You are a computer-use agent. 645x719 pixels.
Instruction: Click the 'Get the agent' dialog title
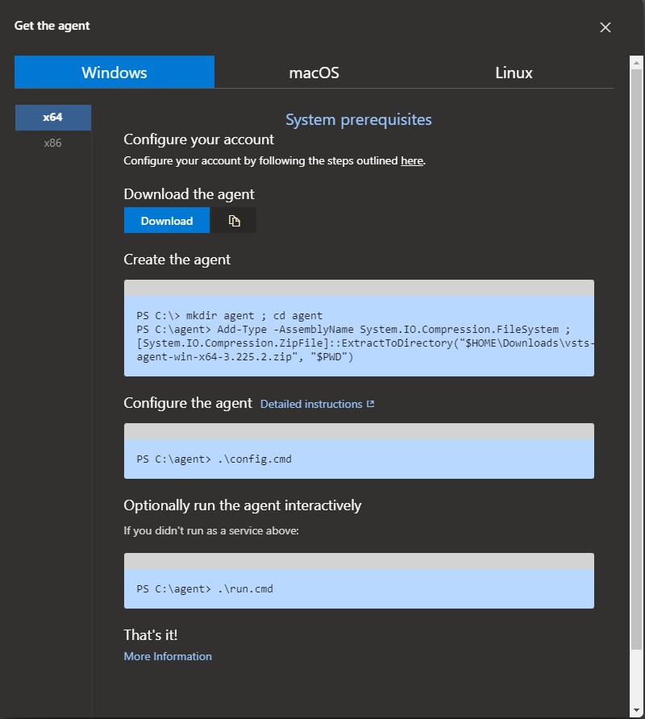click(52, 26)
